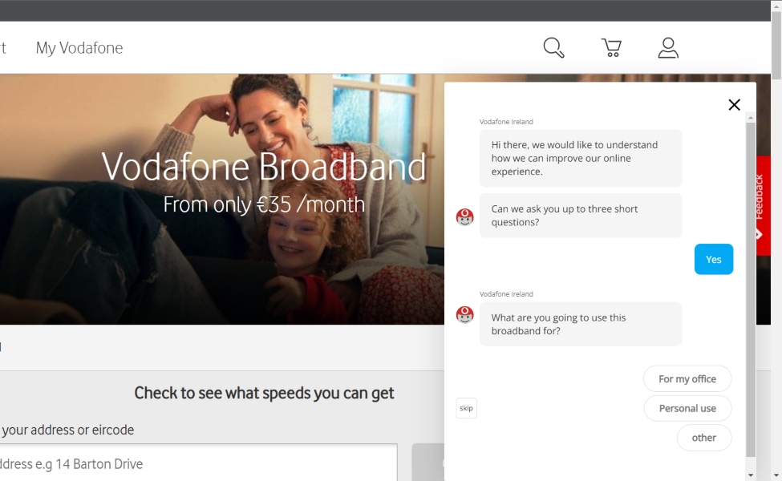Click the chatbot avatar beside the questions message
This screenshot has width=782, height=481.
pos(464,215)
